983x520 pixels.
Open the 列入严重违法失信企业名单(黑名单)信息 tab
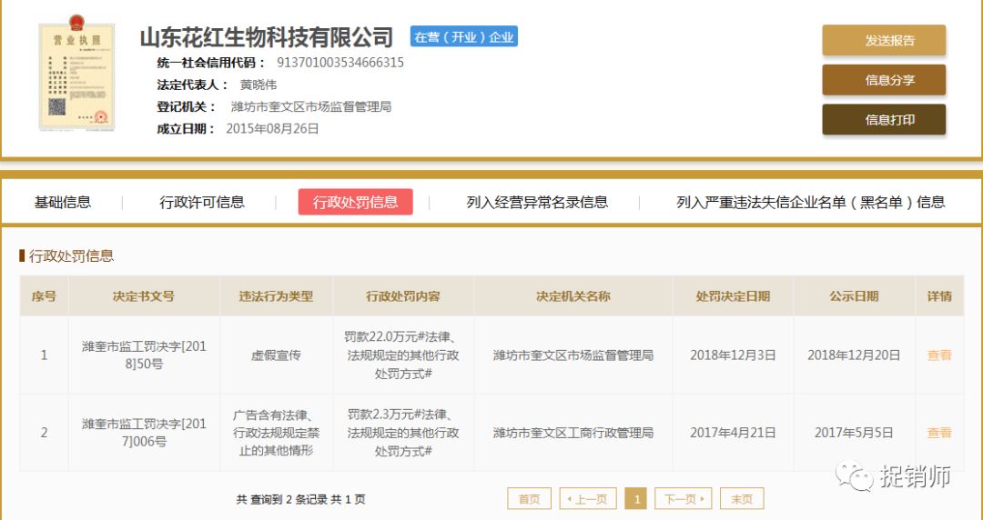tap(811, 203)
